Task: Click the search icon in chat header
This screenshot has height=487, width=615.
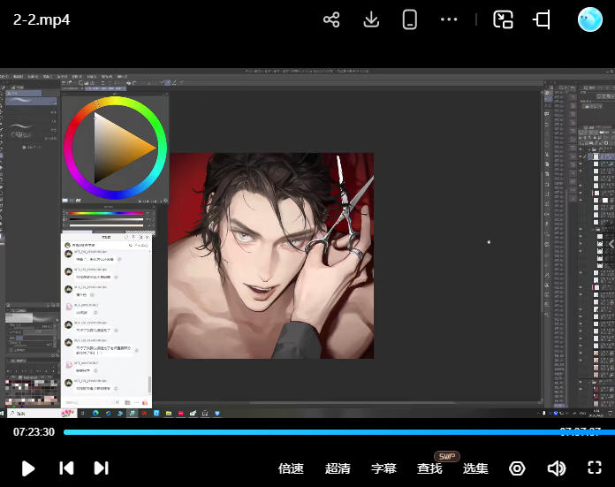Action: click(x=131, y=245)
